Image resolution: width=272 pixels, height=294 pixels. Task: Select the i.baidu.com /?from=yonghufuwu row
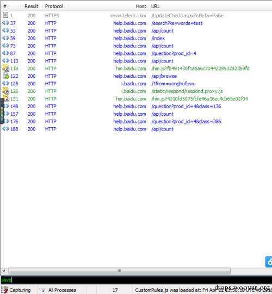pos(136,84)
